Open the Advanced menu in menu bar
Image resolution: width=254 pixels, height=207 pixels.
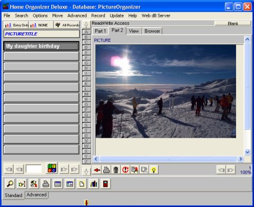click(x=77, y=15)
